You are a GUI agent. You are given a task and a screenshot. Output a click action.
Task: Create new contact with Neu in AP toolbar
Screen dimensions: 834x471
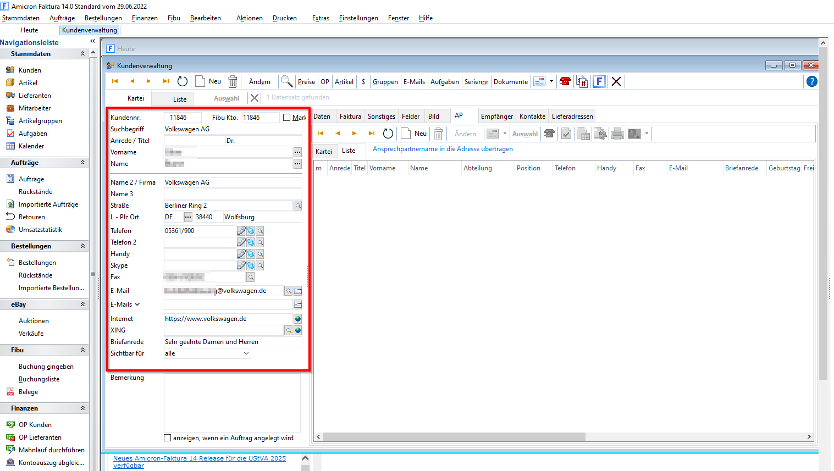point(414,134)
